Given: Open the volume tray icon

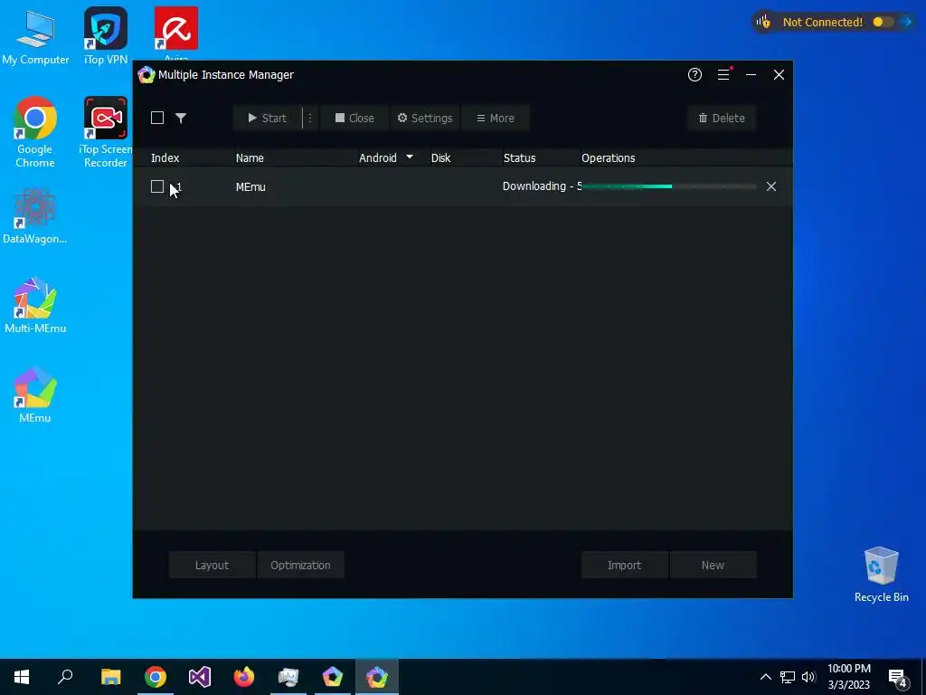Looking at the screenshot, I should (x=808, y=677).
